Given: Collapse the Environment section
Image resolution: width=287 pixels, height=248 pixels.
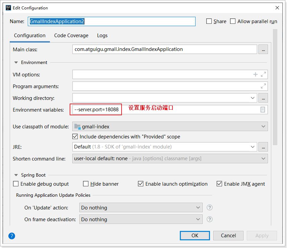Looking at the screenshot, I should 16,62.
